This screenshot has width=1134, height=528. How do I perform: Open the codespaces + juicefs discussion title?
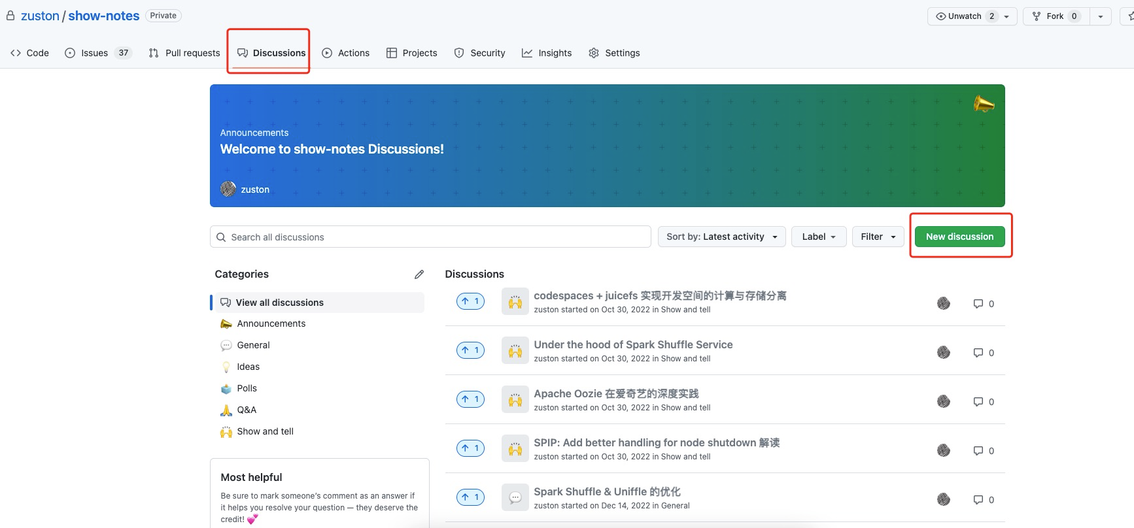coord(660,296)
